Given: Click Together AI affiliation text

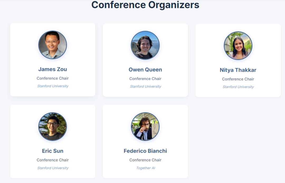Looking at the screenshot, I should [145, 168].
